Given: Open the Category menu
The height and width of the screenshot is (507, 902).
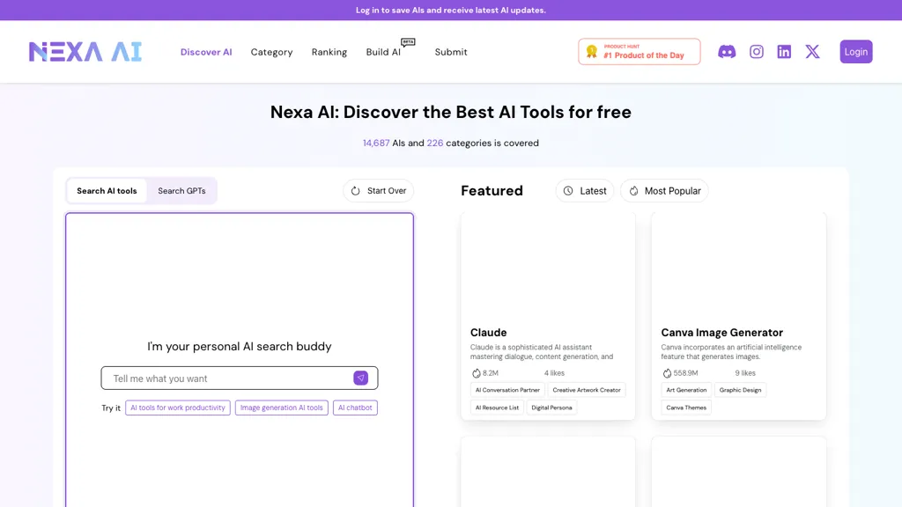Looking at the screenshot, I should click(x=271, y=52).
